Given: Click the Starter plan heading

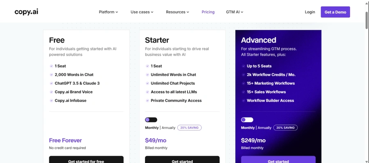Looking at the screenshot, I should (157, 40).
